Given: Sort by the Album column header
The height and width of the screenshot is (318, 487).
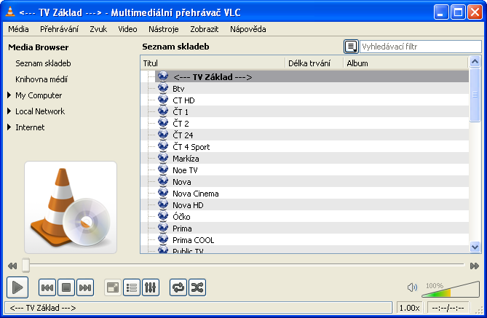Looking at the screenshot, I should (405, 63).
